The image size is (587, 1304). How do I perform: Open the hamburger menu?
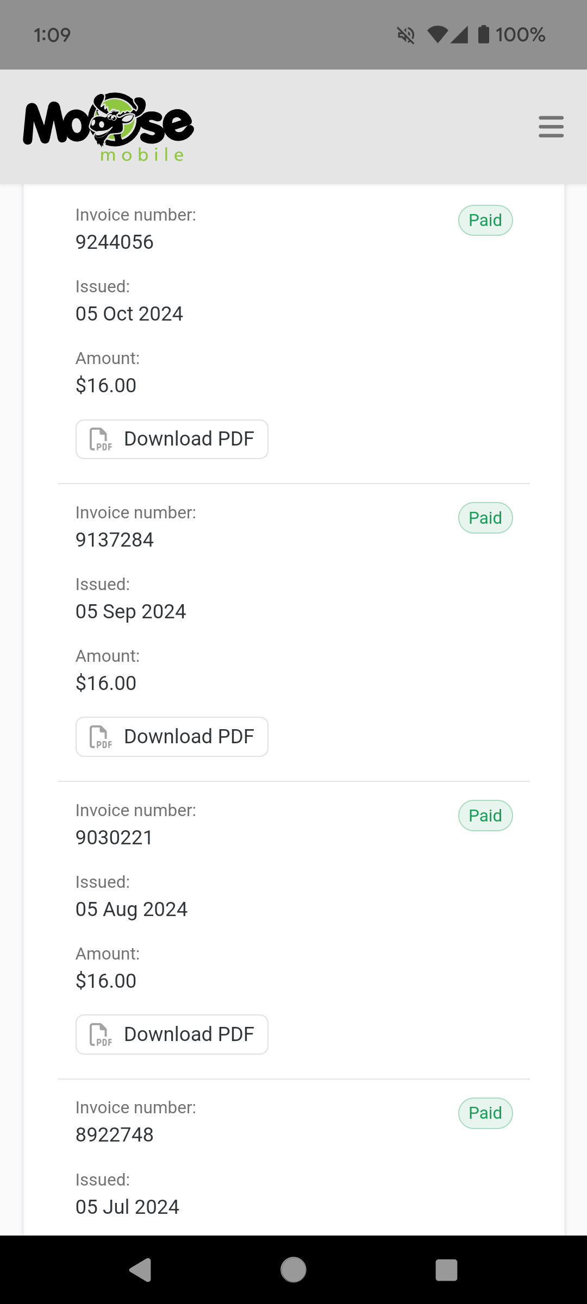point(551,127)
